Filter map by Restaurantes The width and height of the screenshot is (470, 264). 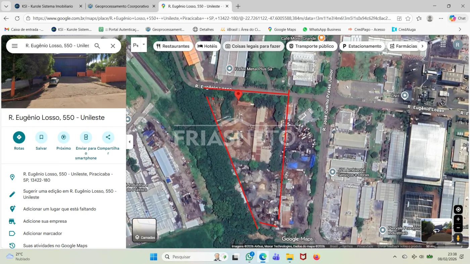173,46
